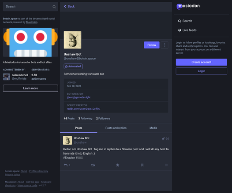
Task: Click the unlisted lock icon beside 6d
Action: pos(163,138)
